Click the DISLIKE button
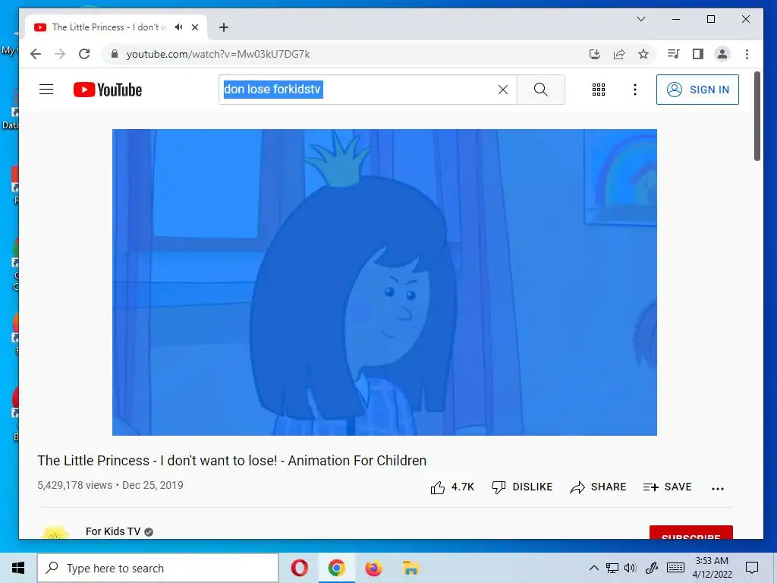777x583 pixels. point(522,487)
